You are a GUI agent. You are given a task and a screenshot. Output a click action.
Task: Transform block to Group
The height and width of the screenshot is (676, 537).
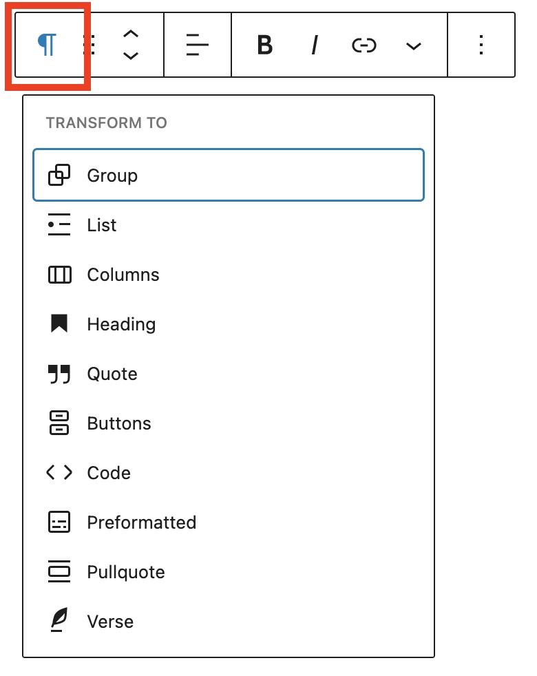coord(229,175)
